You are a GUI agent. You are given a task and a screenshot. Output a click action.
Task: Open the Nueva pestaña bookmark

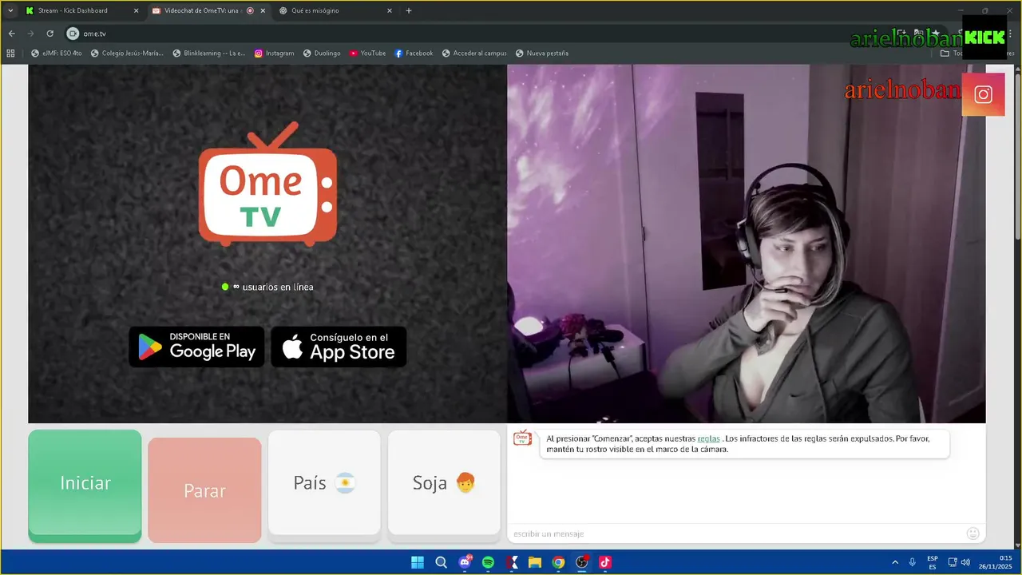[542, 54]
